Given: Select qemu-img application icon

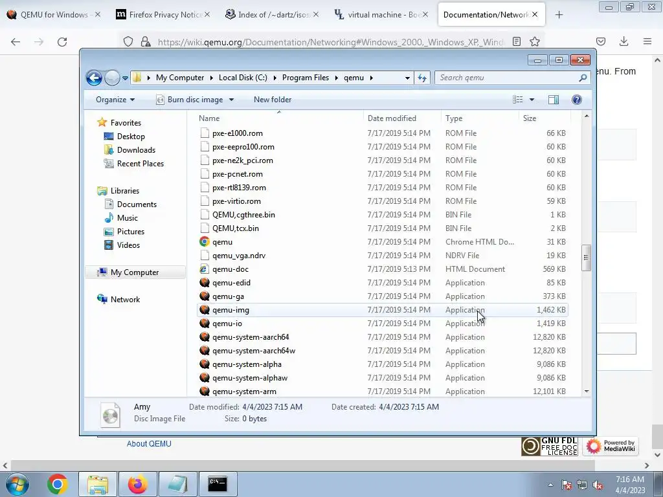Looking at the screenshot, I should 205,310.
